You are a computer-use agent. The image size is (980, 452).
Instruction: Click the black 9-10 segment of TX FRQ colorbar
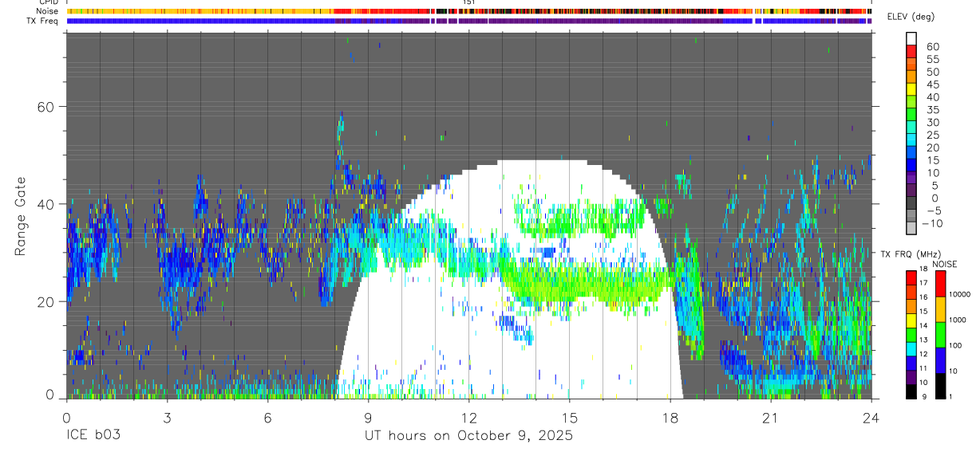coord(911,391)
